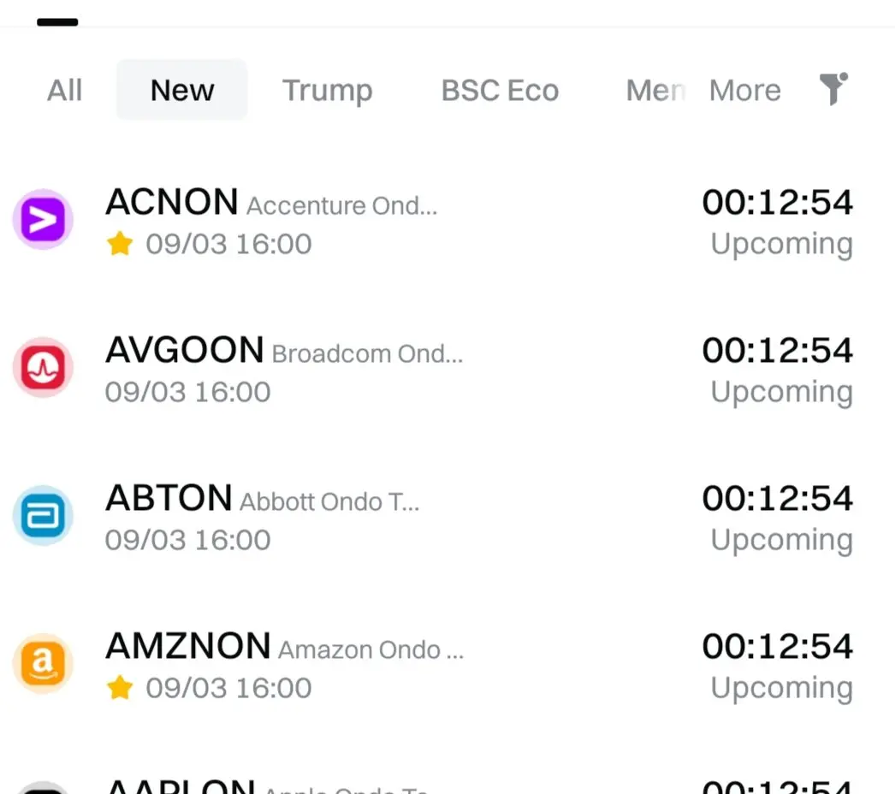Tap the ABTON Abbott blue logo
Viewport: 895px width, 794px height.
click(x=43, y=515)
